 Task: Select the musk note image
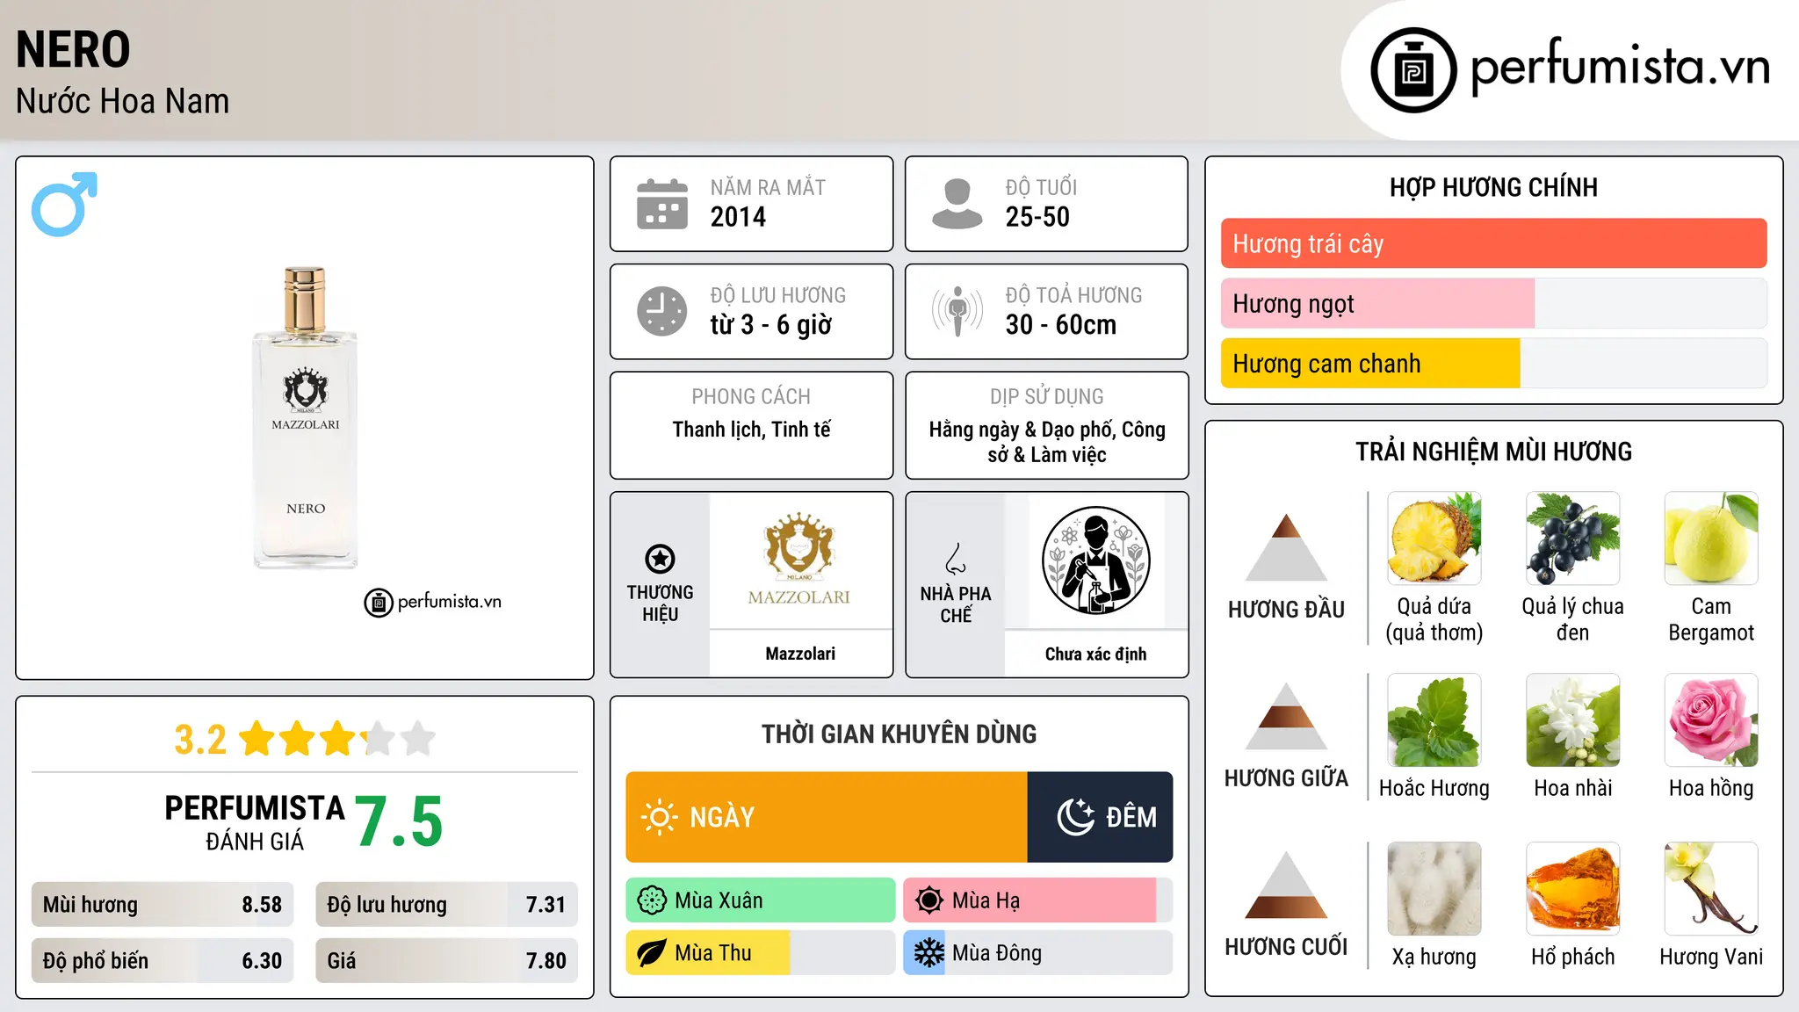(x=1434, y=889)
